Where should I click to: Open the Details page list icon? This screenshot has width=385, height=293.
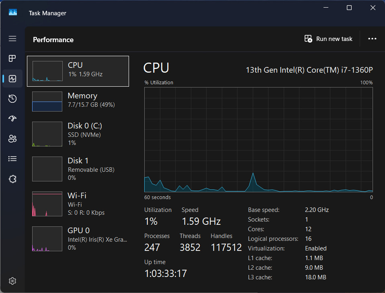point(12,159)
